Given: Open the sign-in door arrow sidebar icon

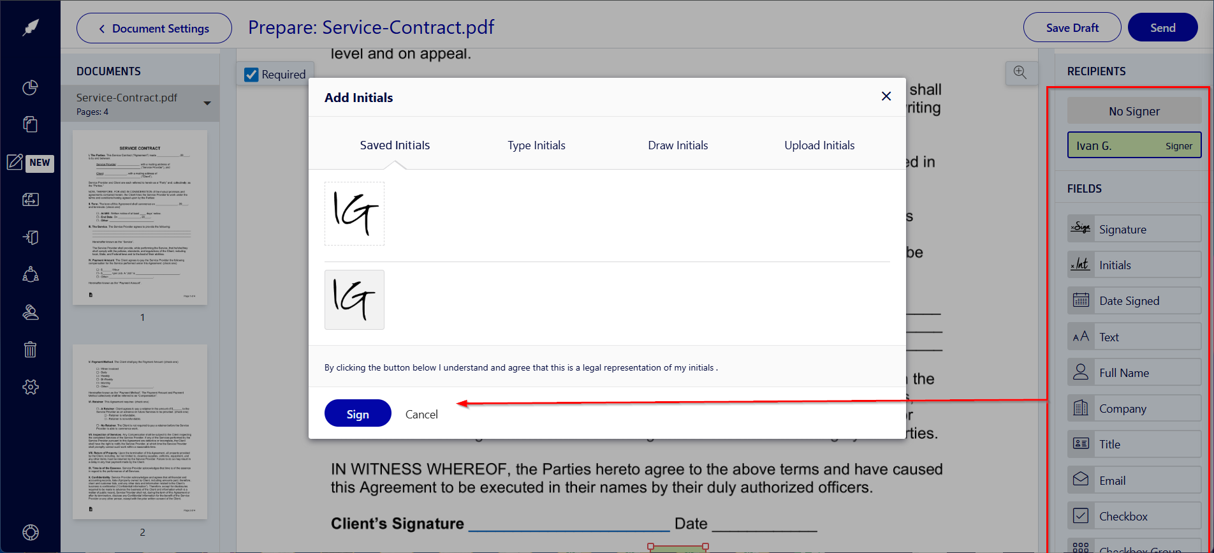Looking at the screenshot, I should [31, 237].
